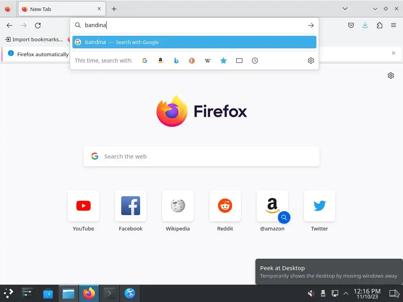The width and height of the screenshot is (403, 302).
Task: Open Save to Pocket
Action: pyautogui.click(x=351, y=25)
